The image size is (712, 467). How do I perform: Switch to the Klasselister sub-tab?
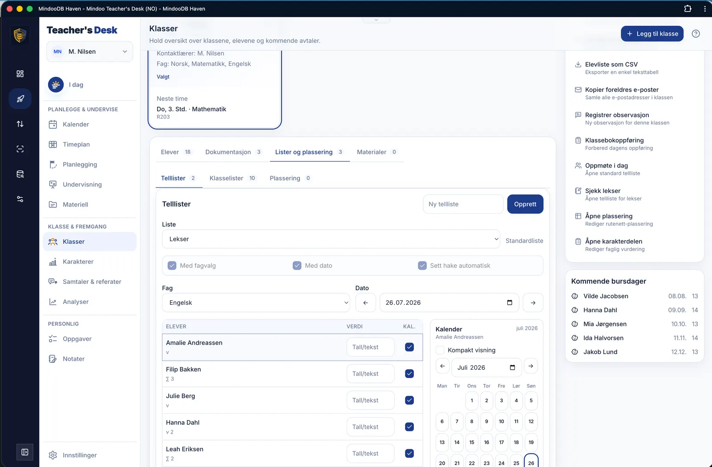click(232, 178)
